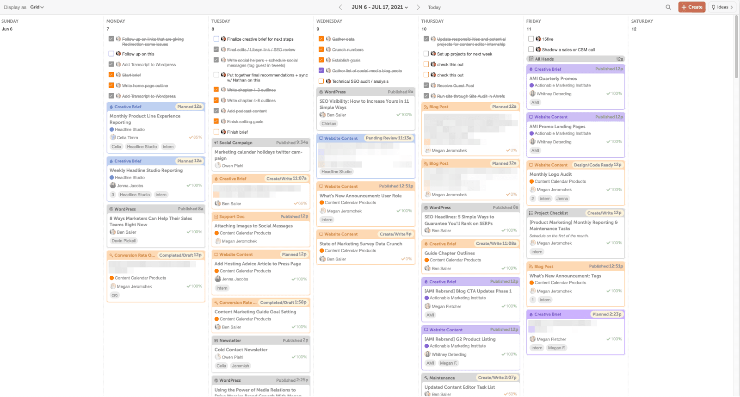Click the lightbulb Ideas icon
This screenshot has height=397, width=740.
click(x=714, y=7)
